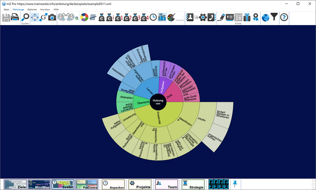Open the Projekte view button
Screen dimensions: 316x190
pos(139,185)
